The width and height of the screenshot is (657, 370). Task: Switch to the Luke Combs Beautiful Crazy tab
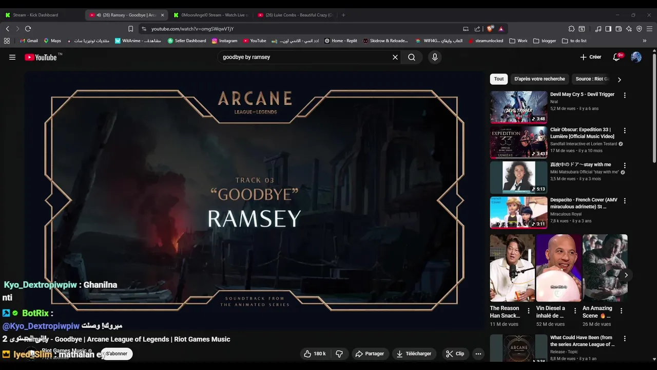(x=295, y=15)
